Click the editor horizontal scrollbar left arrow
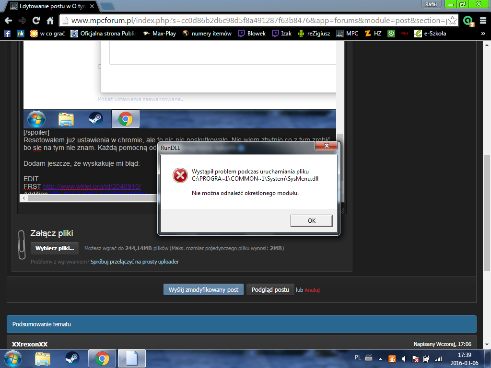The height and width of the screenshot is (368, 491). point(24,198)
